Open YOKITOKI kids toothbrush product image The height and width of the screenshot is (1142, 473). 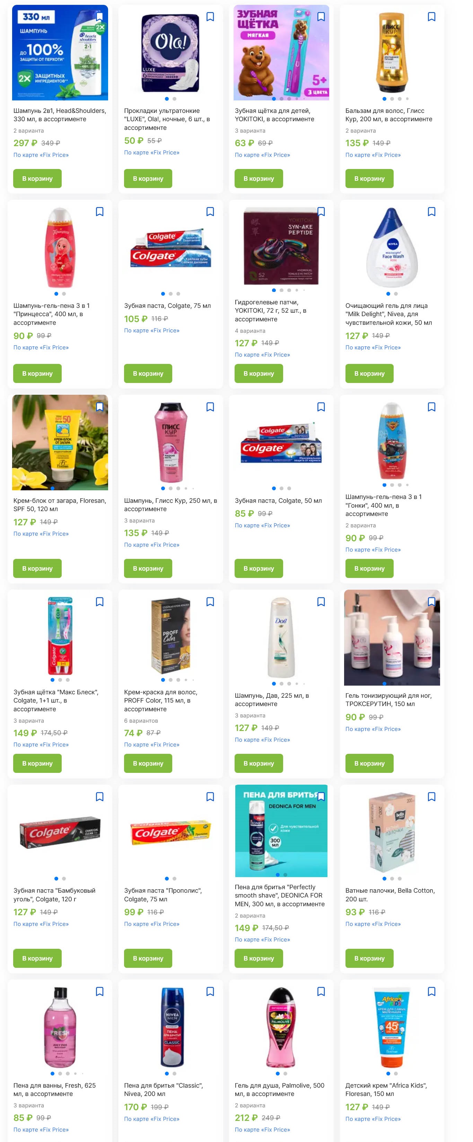pyautogui.click(x=281, y=53)
